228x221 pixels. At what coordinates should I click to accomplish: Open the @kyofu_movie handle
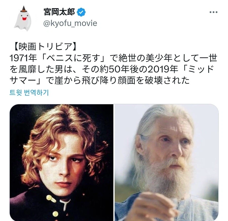coord(70,23)
